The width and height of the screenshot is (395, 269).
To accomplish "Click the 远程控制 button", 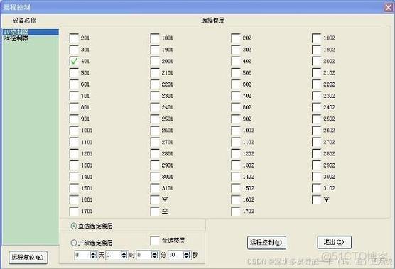I will click(x=266, y=243).
